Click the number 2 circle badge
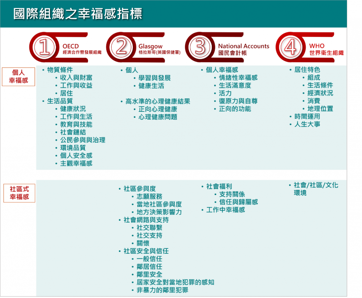 (121, 47)
